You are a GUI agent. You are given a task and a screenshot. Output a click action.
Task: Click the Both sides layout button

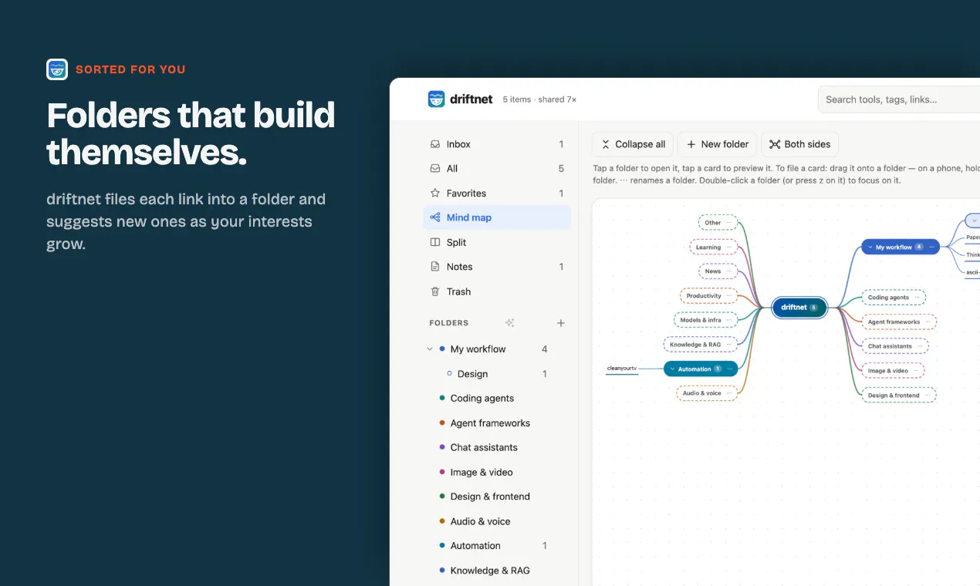800,144
